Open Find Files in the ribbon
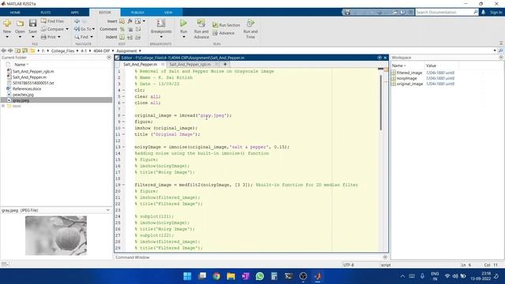 53,21
